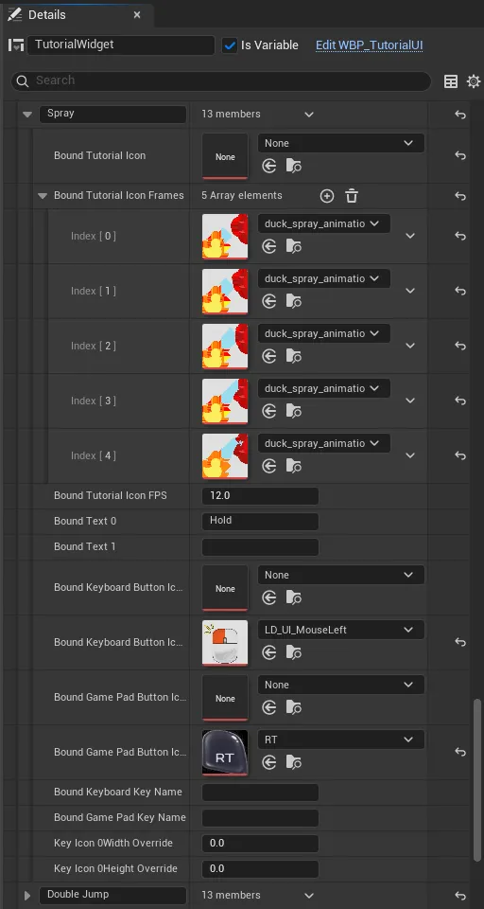The height and width of the screenshot is (909, 484).
Task: Edit Bound Text 0 field containing Hold
Action: [260, 521]
